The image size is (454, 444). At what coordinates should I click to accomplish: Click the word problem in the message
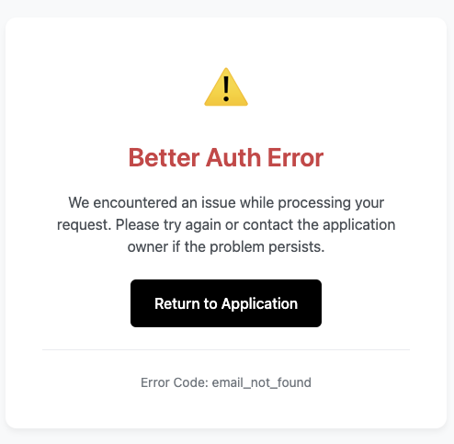(237, 247)
